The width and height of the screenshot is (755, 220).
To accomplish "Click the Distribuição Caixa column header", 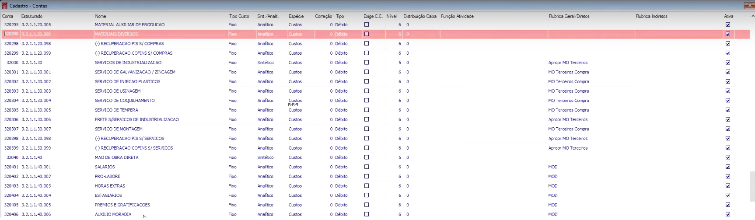I will click(x=420, y=16).
